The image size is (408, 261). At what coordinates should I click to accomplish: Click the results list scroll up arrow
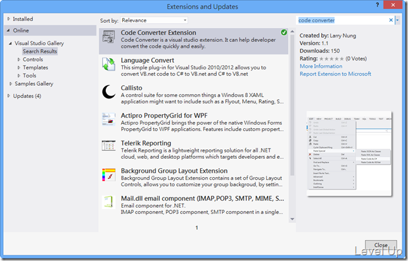click(292, 31)
